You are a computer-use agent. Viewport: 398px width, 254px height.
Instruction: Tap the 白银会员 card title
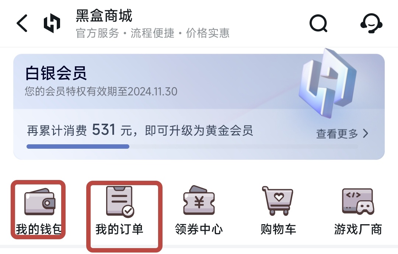point(56,73)
